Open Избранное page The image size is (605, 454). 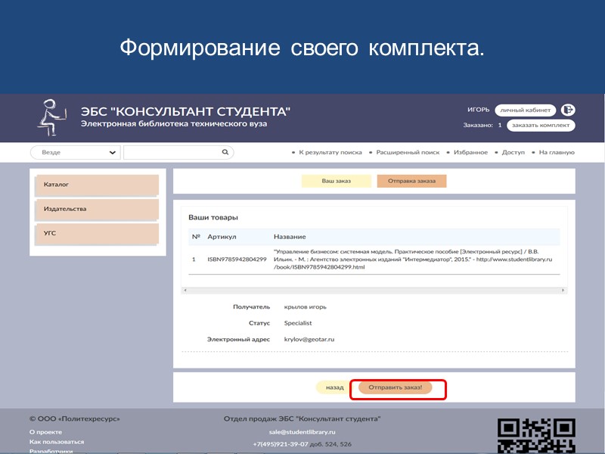(470, 153)
